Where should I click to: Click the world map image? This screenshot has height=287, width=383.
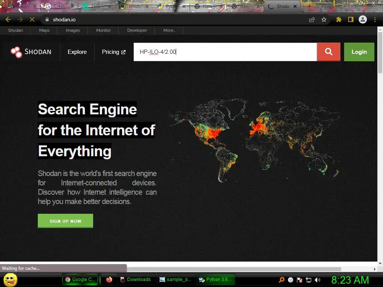pos(254,141)
